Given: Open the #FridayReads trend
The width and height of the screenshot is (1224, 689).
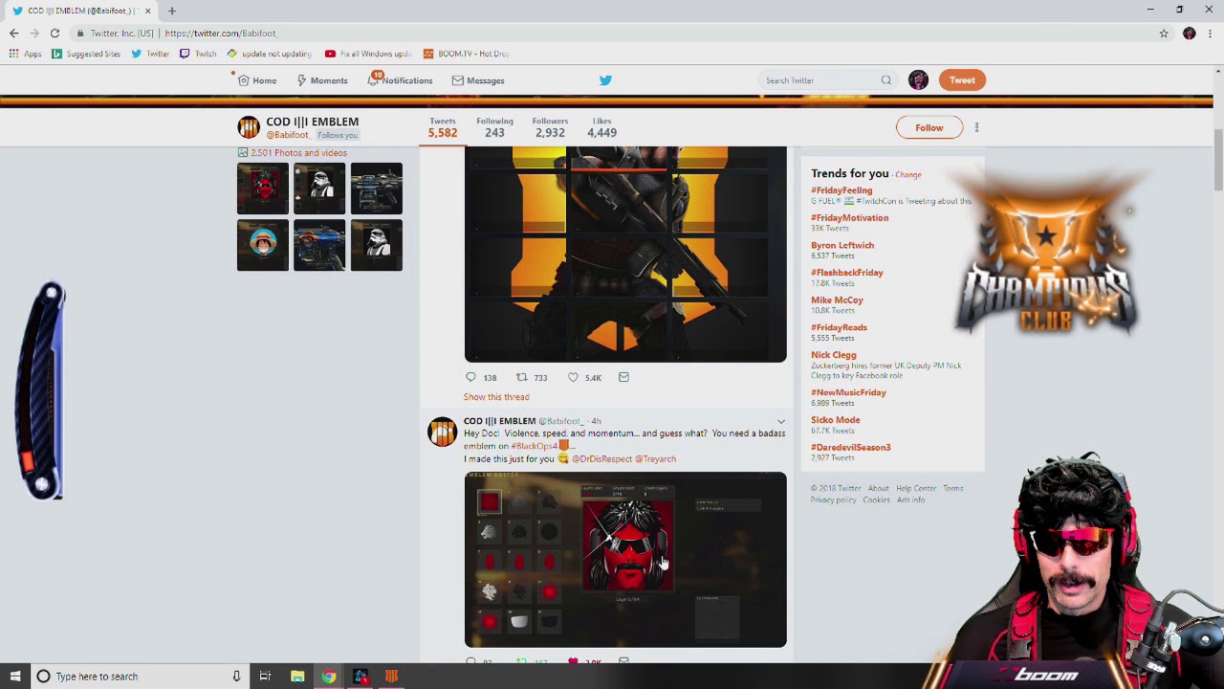Looking at the screenshot, I should (839, 327).
